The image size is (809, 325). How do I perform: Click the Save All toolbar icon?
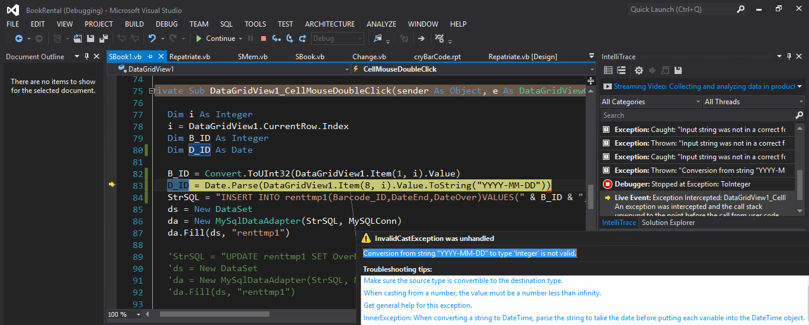coord(103,38)
